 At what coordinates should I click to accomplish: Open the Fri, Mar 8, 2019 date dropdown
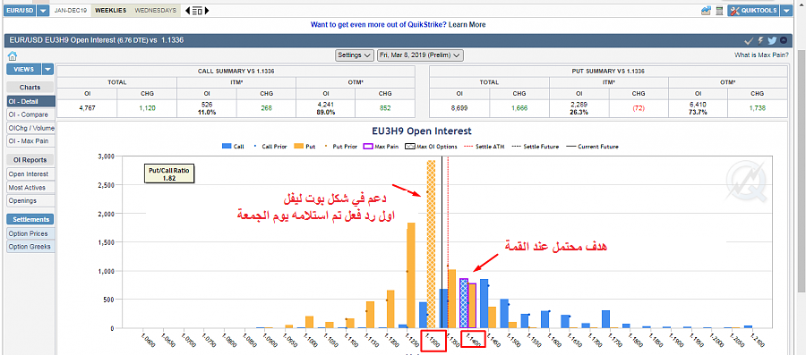point(421,55)
